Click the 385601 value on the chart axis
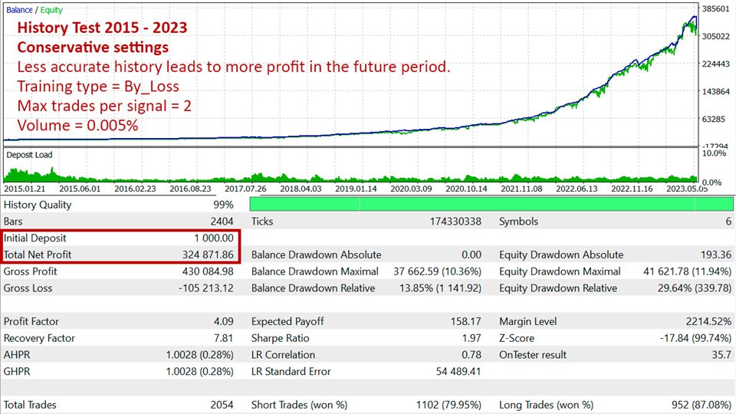Image resolution: width=736 pixels, height=414 pixels. click(718, 8)
